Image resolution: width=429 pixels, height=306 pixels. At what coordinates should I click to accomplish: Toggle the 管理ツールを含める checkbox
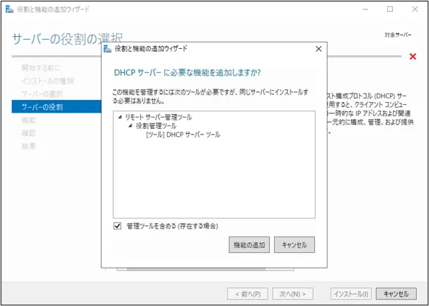click(118, 225)
